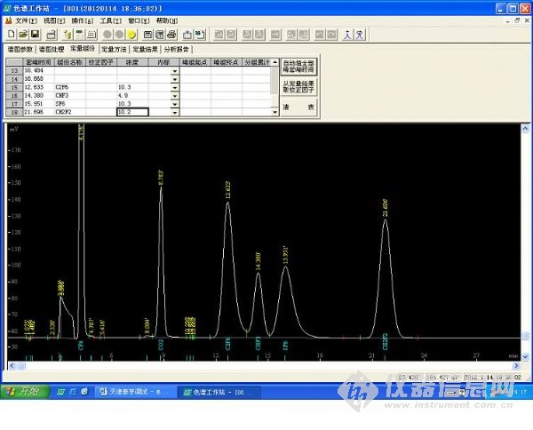Click the toolbar icon left of the gray circles
The height and width of the screenshot is (430, 533).
tap(91, 35)
